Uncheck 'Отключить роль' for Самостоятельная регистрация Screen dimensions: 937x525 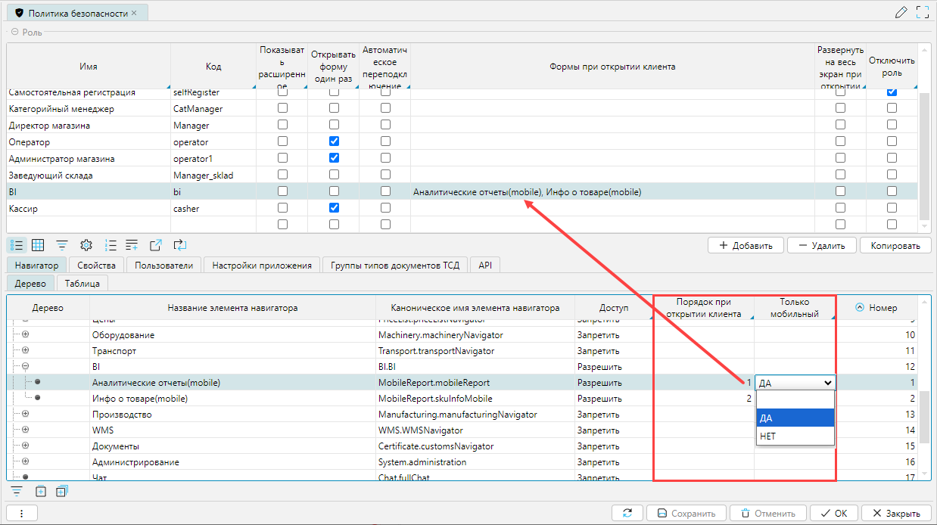click(x=892, y=92)
